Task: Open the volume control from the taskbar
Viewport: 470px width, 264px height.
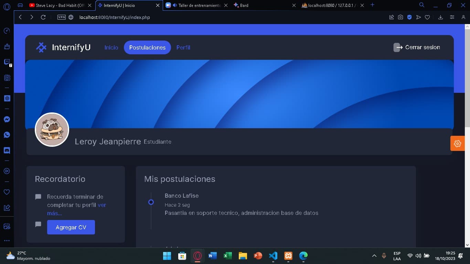Action: tap(418, 256)
